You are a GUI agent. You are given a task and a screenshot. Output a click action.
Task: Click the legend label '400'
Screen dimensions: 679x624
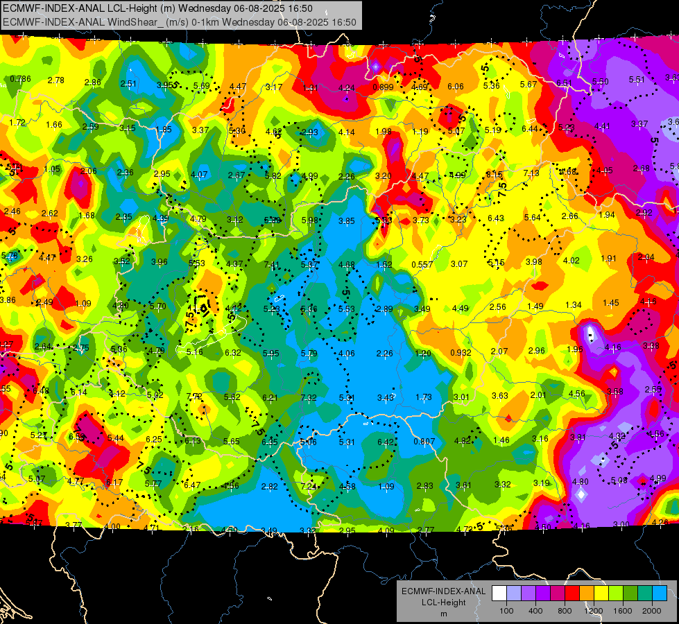[x=535, y=611]
